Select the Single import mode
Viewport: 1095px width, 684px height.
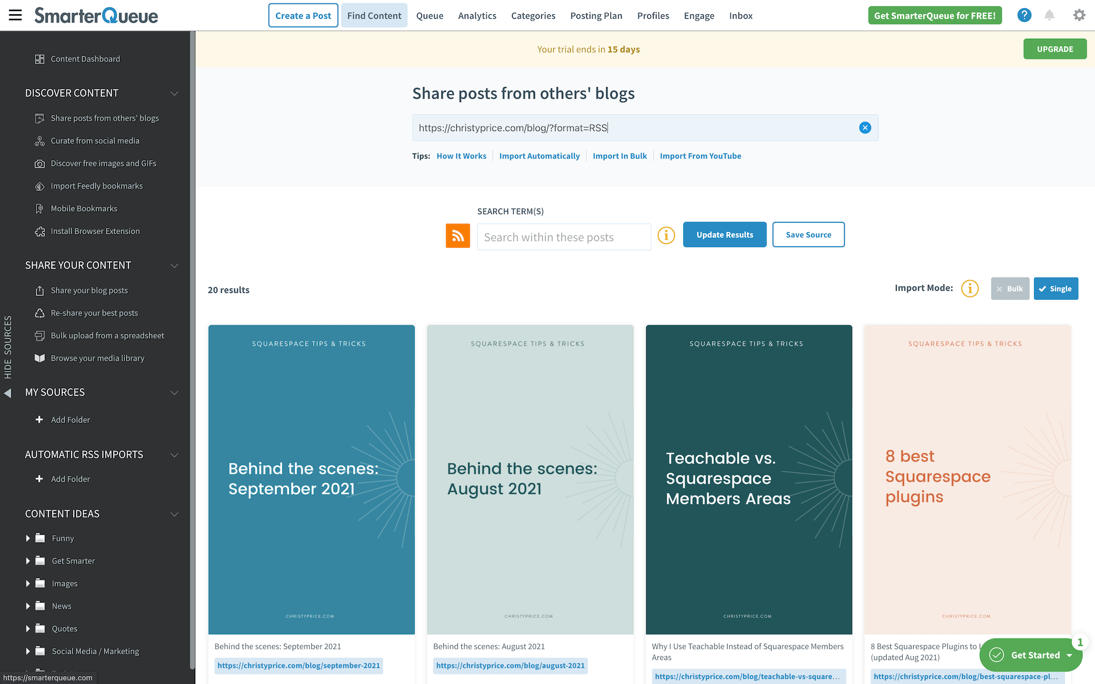coord(1056,289)
